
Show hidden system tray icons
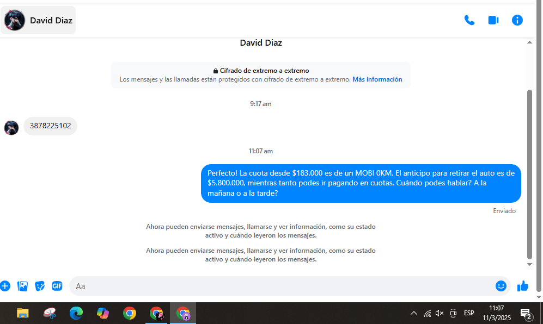click(x=414, y=313)
